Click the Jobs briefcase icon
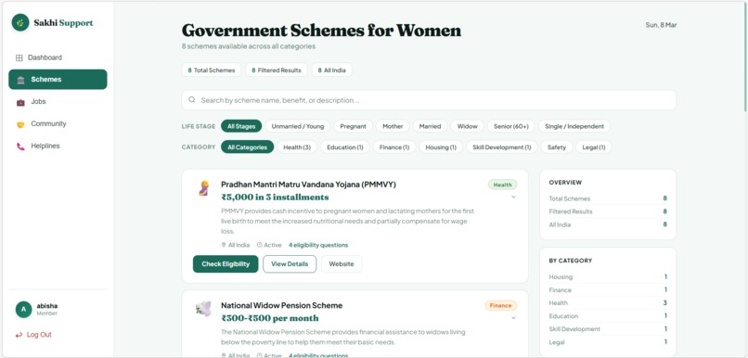 pos(20,102)
